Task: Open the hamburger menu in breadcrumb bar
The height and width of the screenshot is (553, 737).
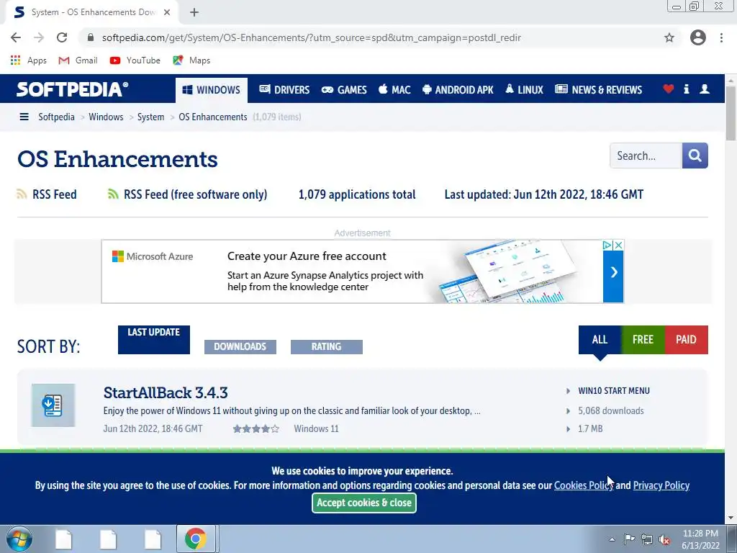Action: (24, 117)
